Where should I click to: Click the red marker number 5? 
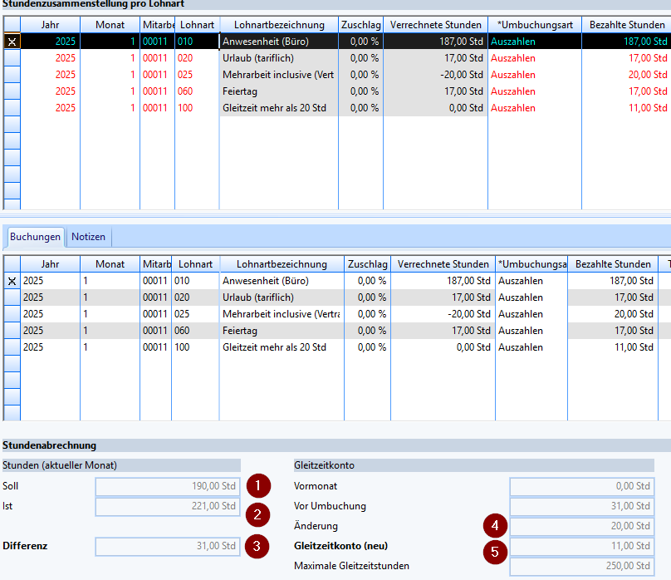496,550
